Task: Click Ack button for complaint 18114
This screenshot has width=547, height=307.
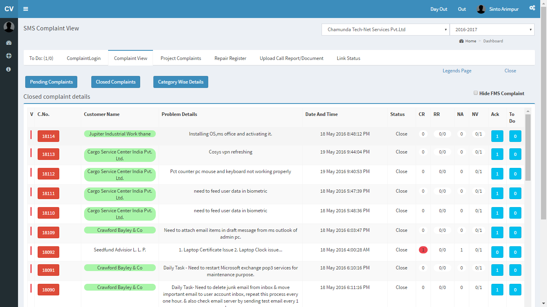Action: [497, 136]
